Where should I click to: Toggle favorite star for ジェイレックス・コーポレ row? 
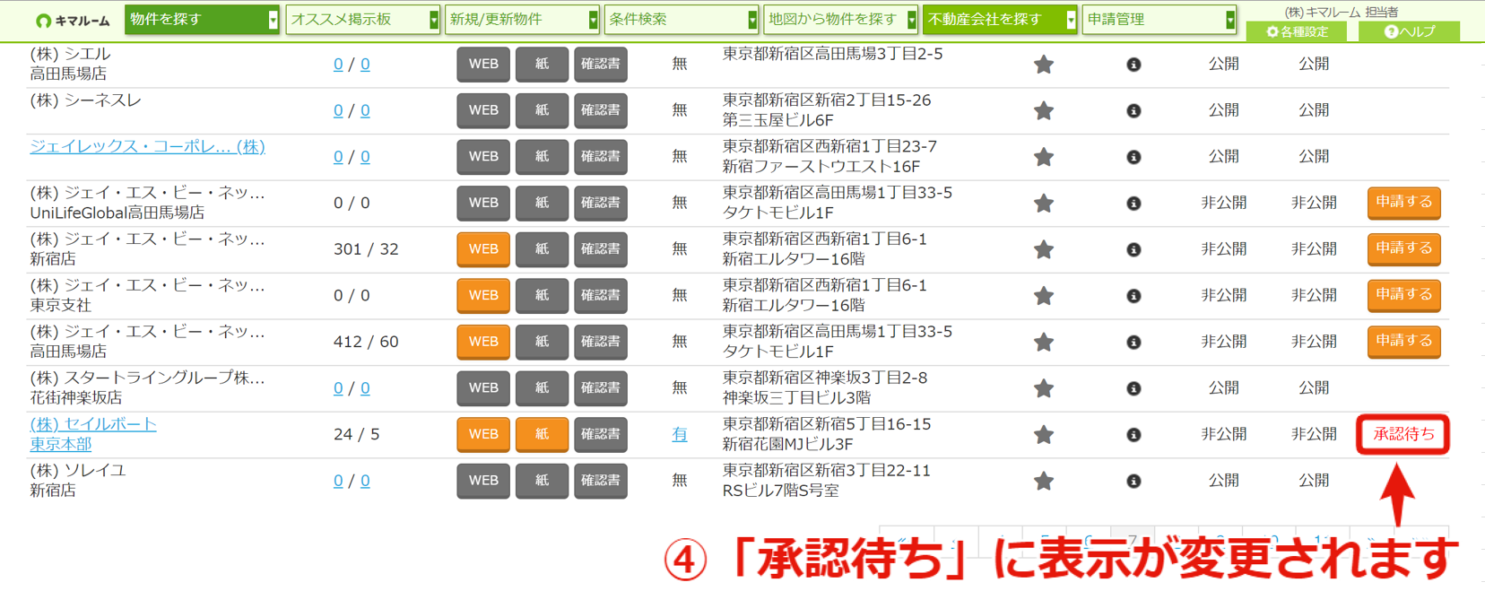pyautogui.click(x=1043, y=157)
